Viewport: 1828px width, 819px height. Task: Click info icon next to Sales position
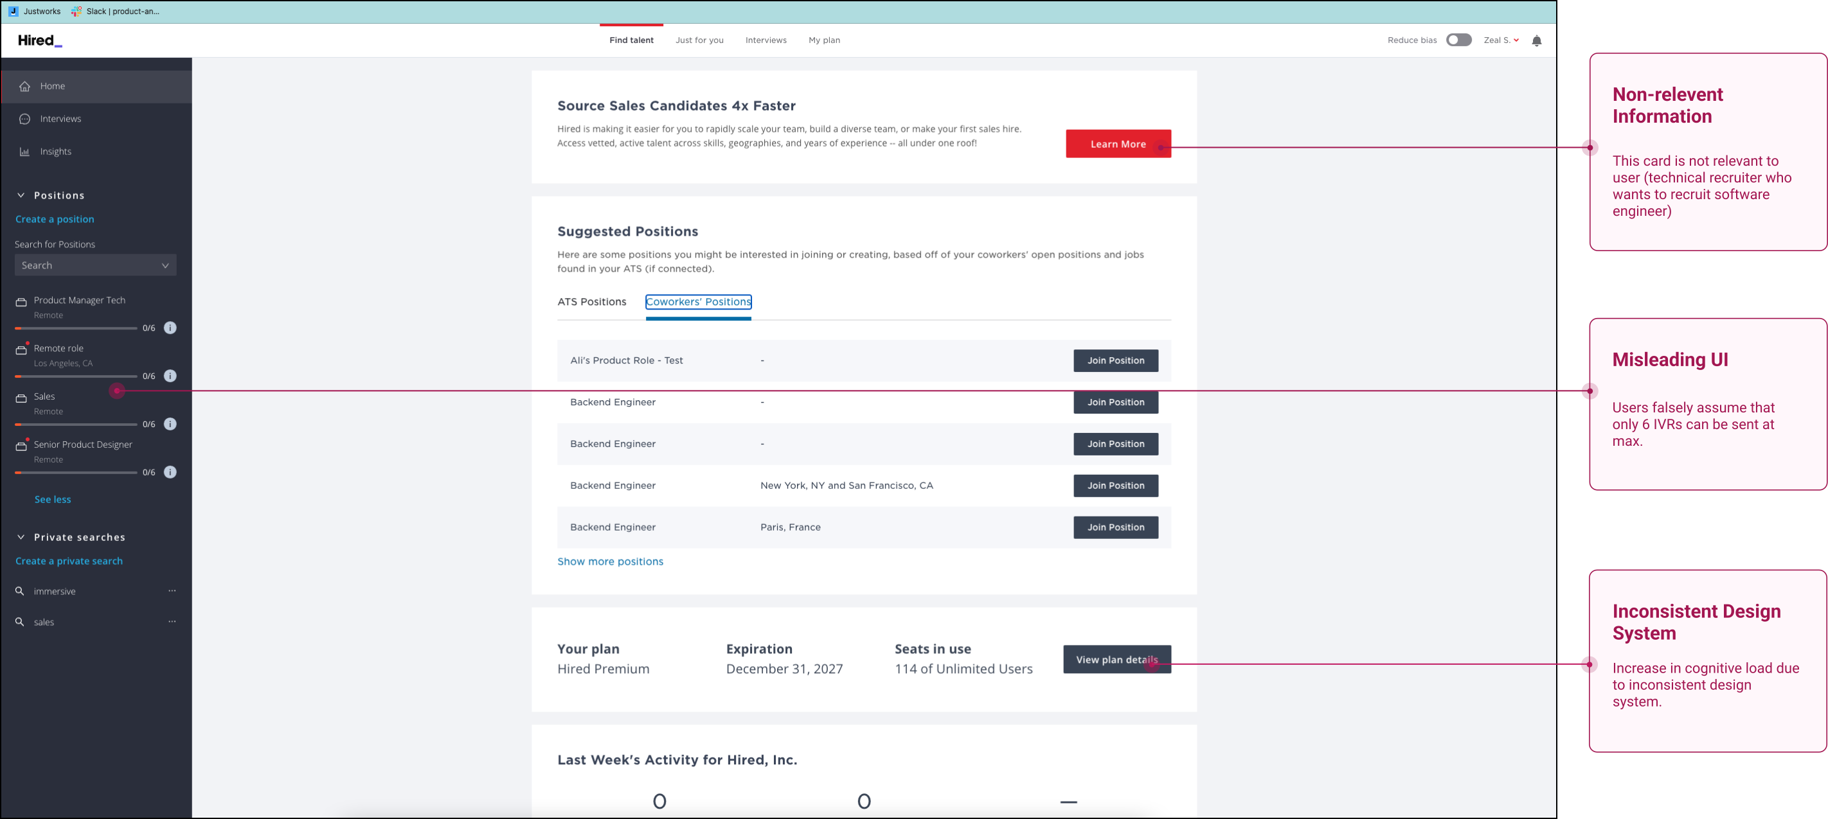tap(170, 424)
